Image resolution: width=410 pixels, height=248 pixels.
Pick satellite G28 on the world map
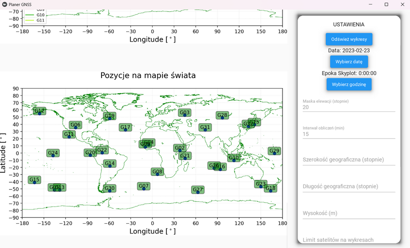222,116
